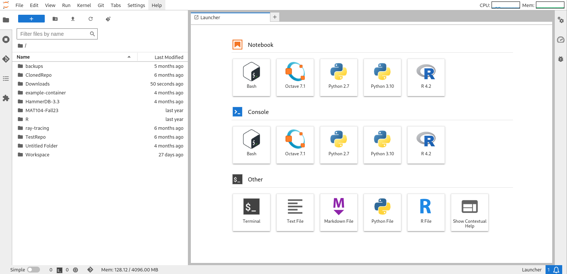Refresh the file browser list
This screenshot has width=567, height=274.
click(x=91, y=19)
